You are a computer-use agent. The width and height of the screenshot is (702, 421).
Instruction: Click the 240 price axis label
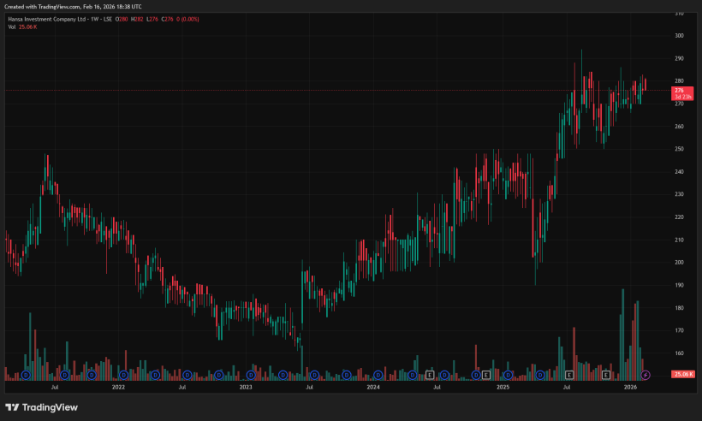[679, 172]
